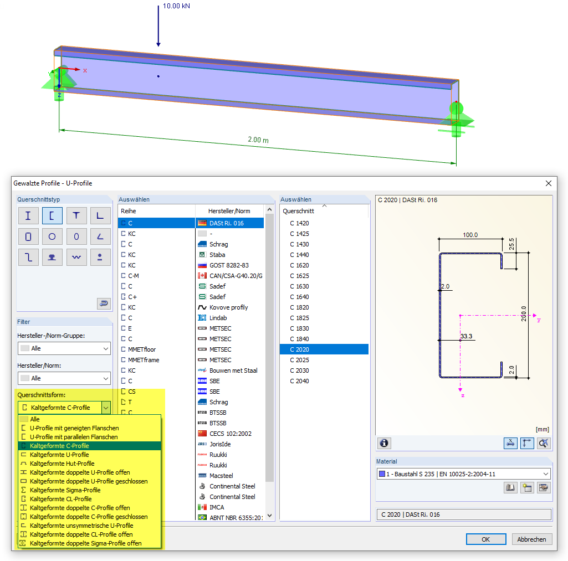
Task: Select the round pipe section type
Action: pyautogui.click(x=52, y=236)
